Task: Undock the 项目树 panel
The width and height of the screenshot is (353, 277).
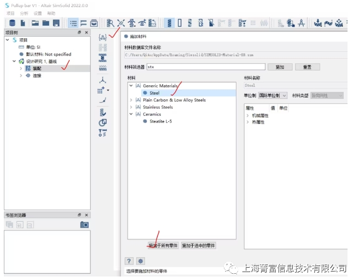Action: pyautogui.click(x=79, y=32)
